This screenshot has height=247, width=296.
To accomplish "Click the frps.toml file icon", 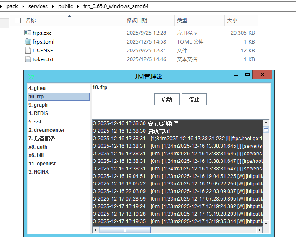I will tap(28, 41).
